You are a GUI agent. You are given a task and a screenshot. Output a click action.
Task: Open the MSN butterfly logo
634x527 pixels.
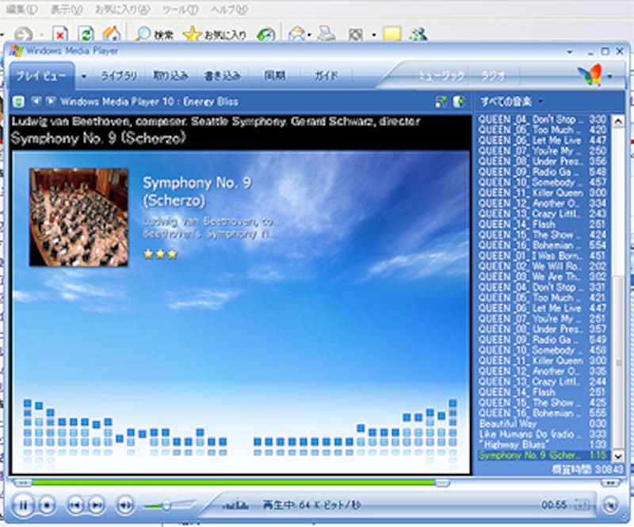click(590, 75)
